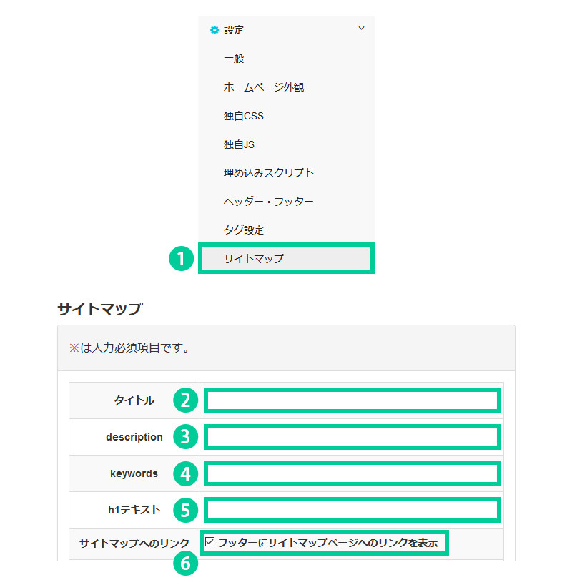Click the gear icon beside 設定
572x585 pixels.
tap(214, 30)
